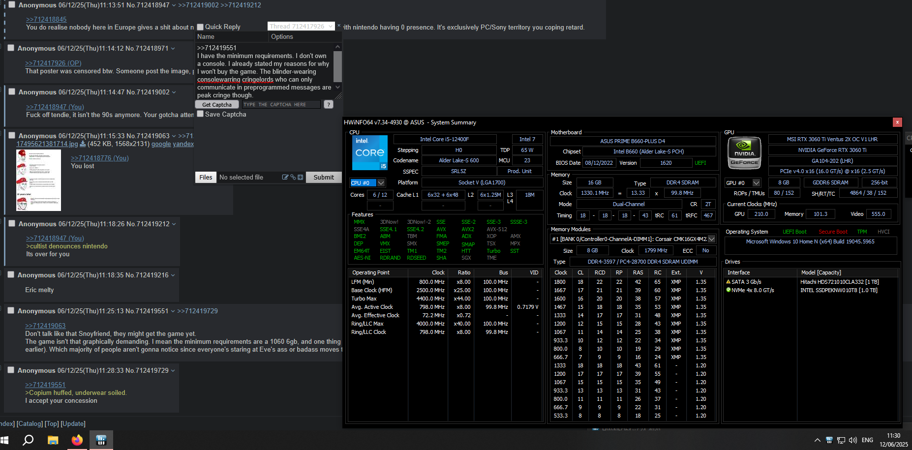This screenshot has width=912, height=450.
Task: Click the Get Captcha button
Action: (217, 104)
